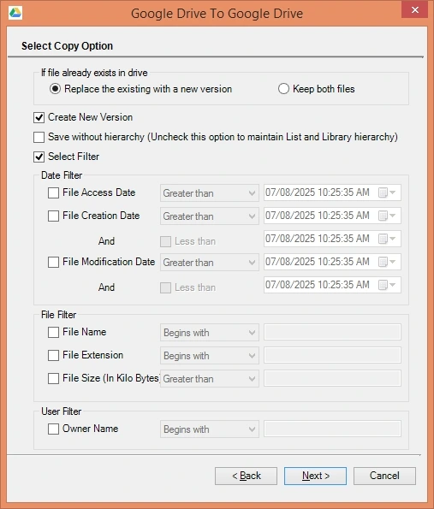Click the File Filter group label
The image size is (434, 509).
(59, 315)
